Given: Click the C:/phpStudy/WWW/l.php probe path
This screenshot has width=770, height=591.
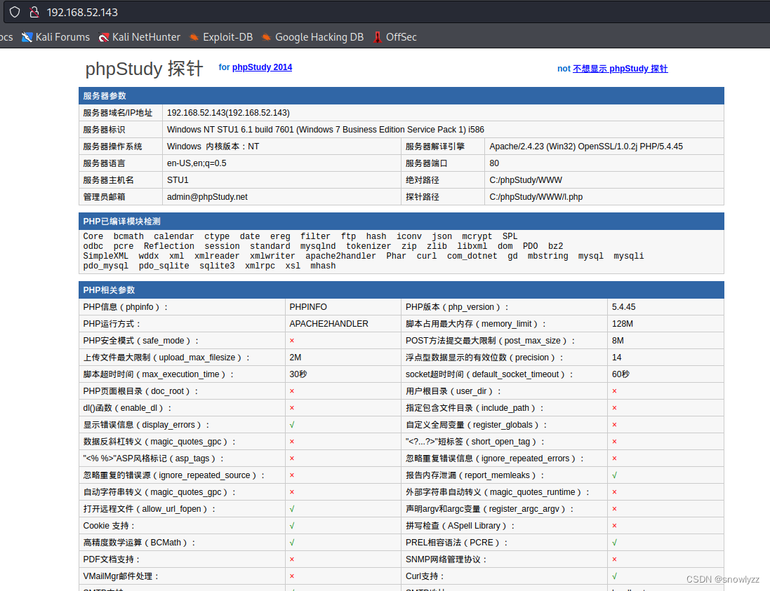Looking at the screenshot, I should click(536, 197).
